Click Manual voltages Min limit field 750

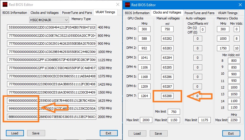click(x=174, y=112)
